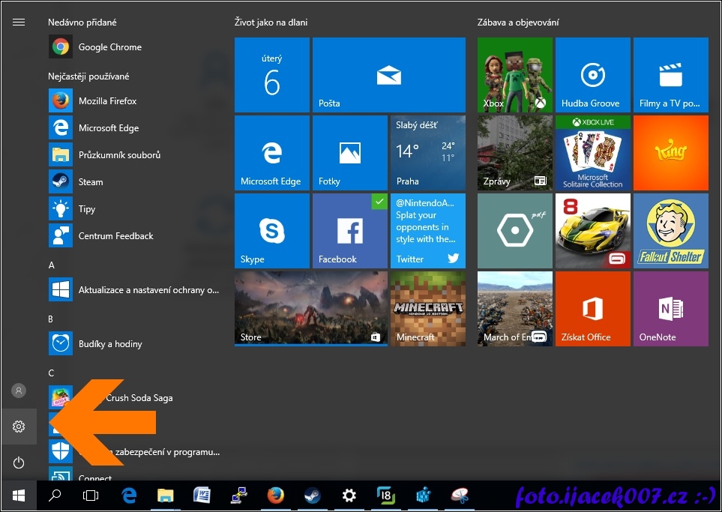Open the Získat Office tile
The width and height of the screenshot is (722, 512).
coord(592,308)
